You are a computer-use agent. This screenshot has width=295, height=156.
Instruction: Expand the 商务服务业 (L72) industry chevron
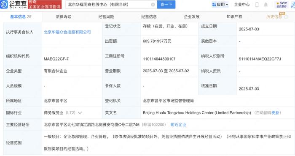tap(80, 113)
